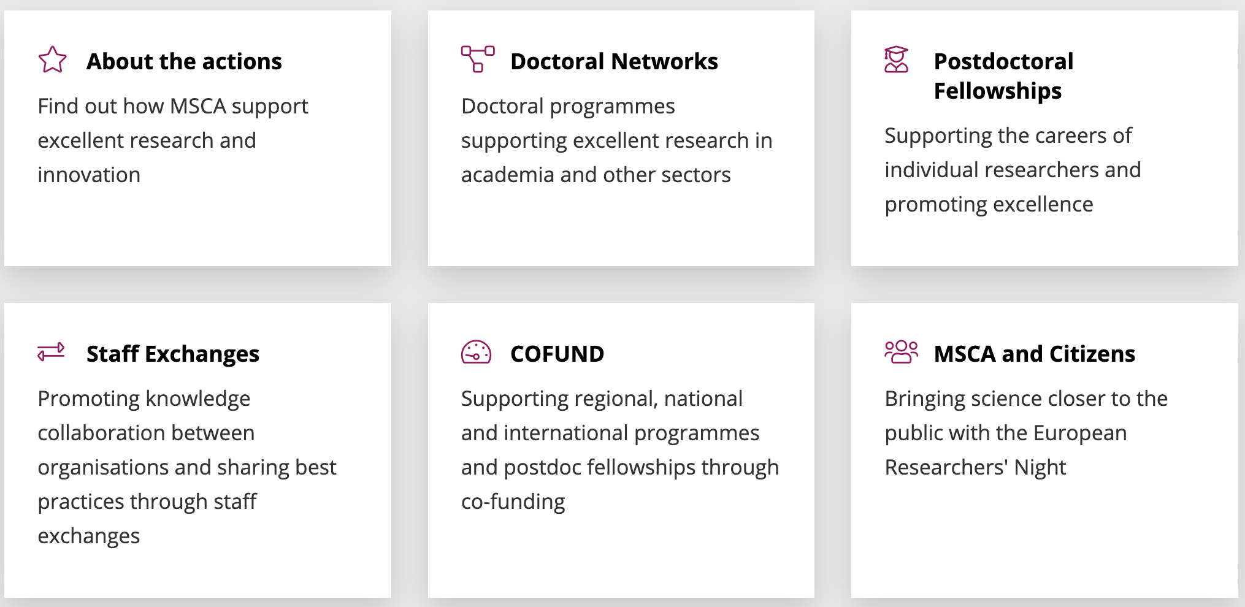
Task: Click the 'Promoting knowledge collaboration' description
Action: tap(187, 467)
